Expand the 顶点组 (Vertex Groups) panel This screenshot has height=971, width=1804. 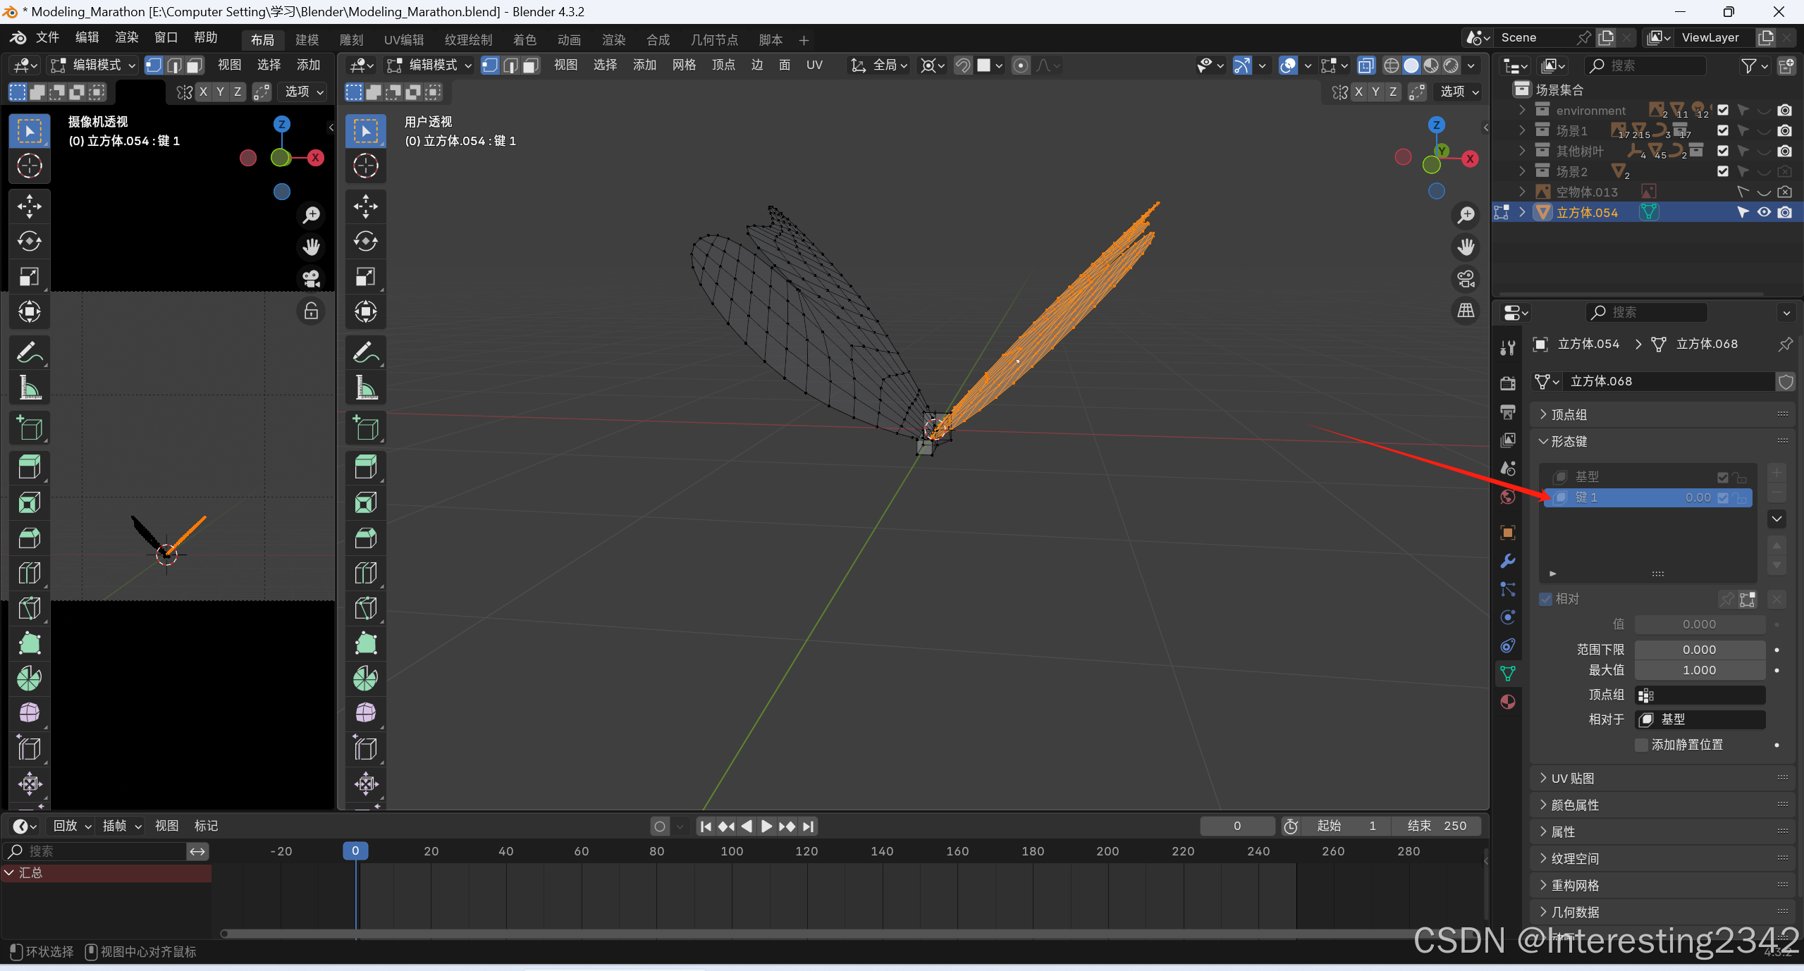coord(1569,414)
